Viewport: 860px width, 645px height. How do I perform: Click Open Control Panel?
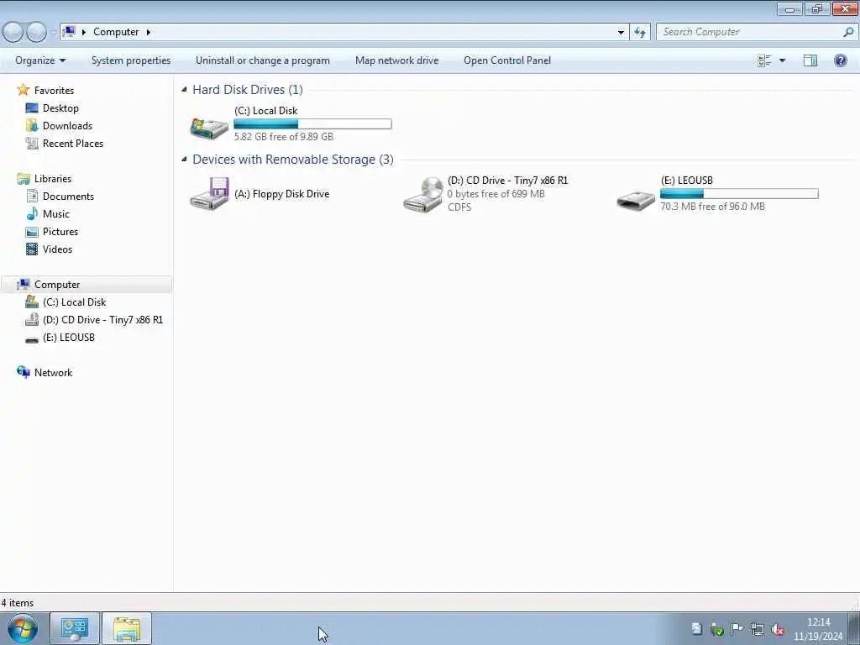507,60
